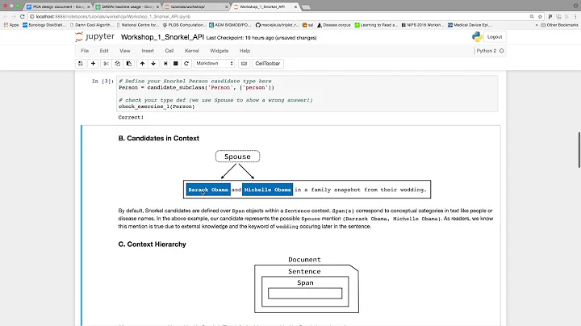Open the NIPS 2016 Workshop bookmark

[422, 25]
